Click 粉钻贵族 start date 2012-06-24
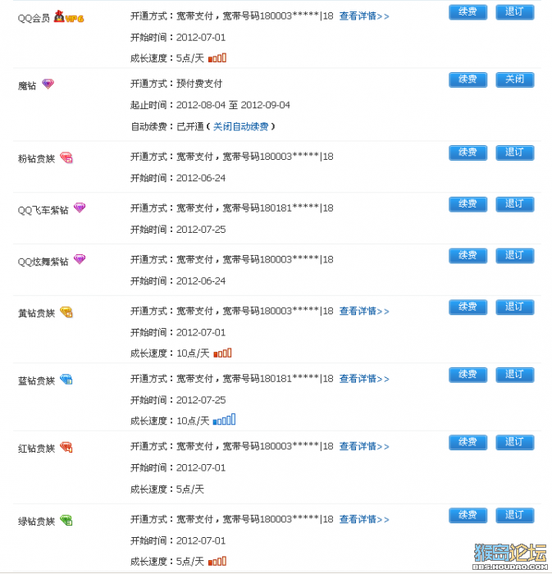 [x=201, y=178]
